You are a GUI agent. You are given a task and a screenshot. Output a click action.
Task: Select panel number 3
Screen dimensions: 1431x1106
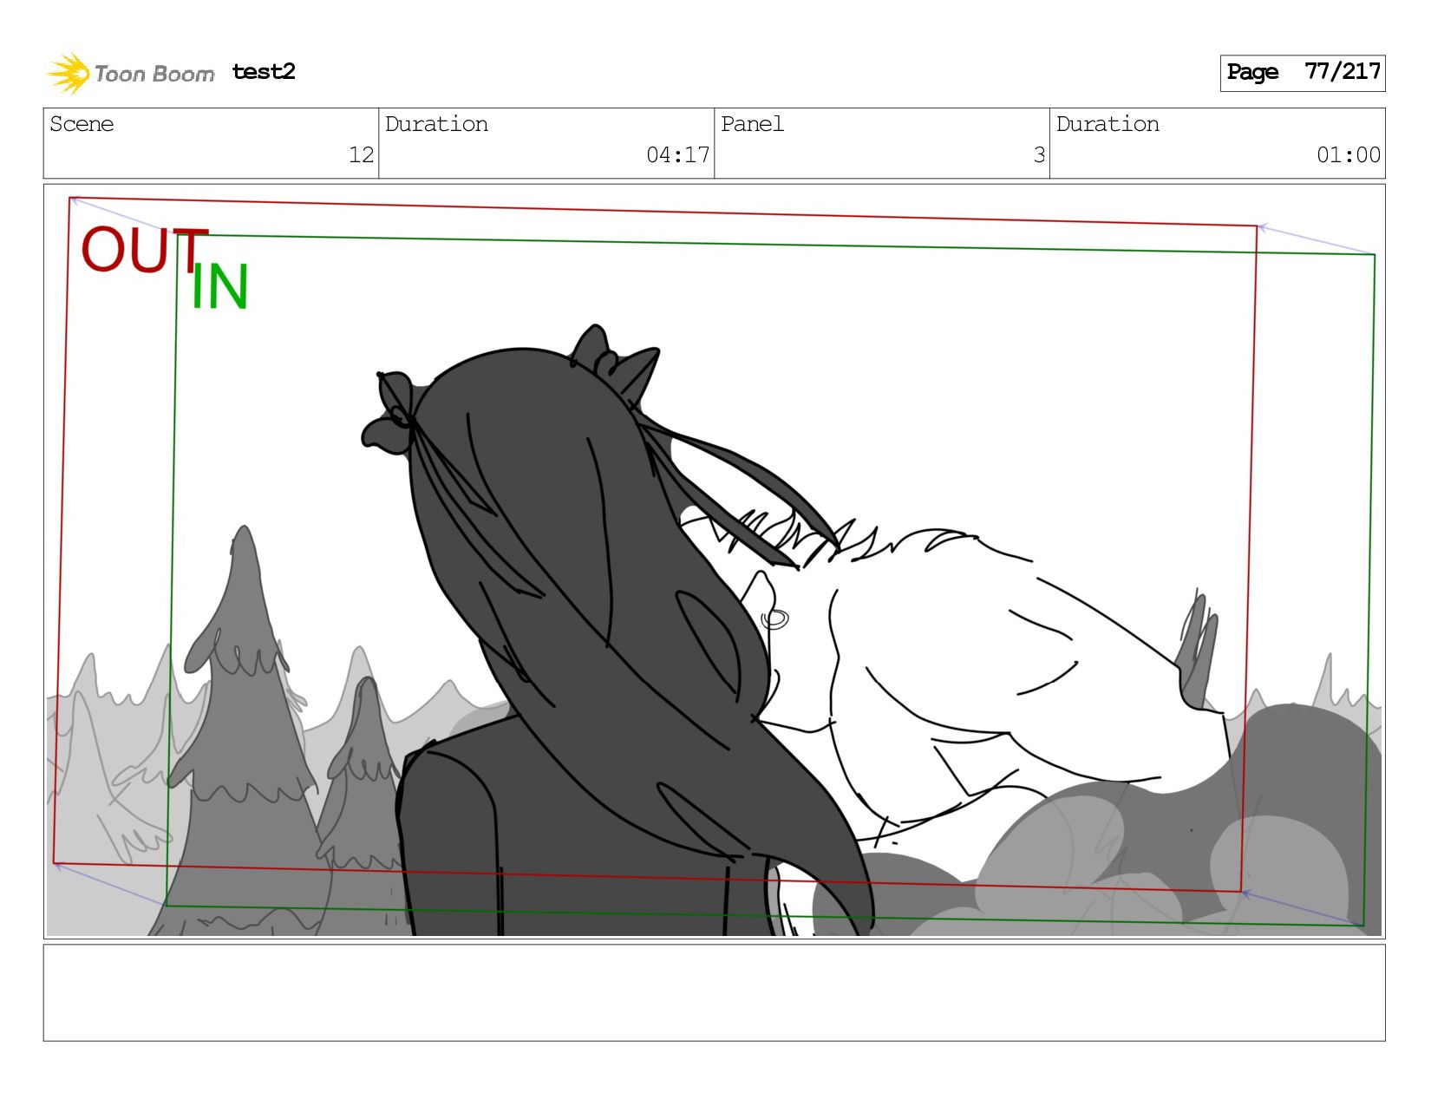tap(1039, 155)
